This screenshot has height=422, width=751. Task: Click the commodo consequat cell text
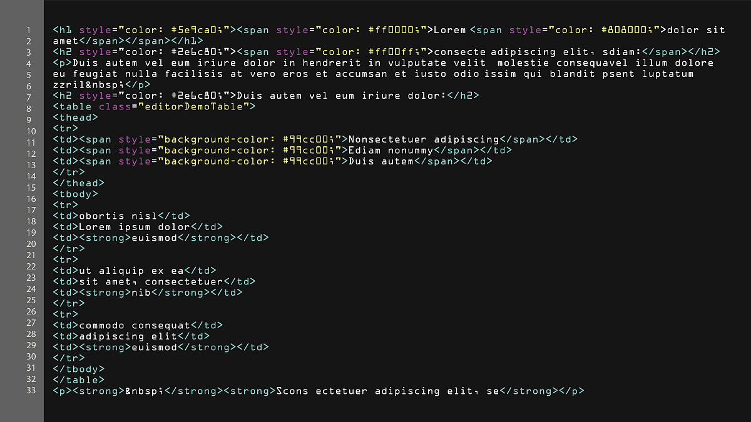134,325
